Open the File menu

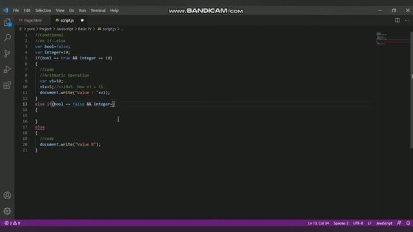coord(15,10)
